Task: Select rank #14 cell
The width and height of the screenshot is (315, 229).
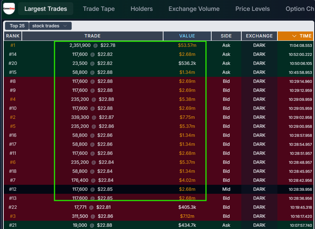Action: pos(13,54)
